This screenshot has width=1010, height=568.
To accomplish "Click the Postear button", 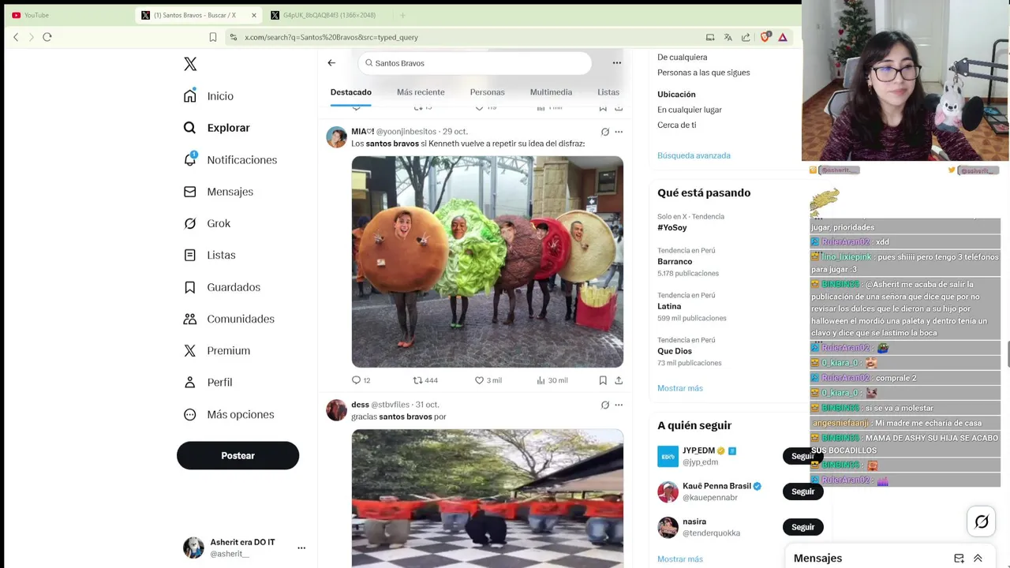I will pos(238,455).
